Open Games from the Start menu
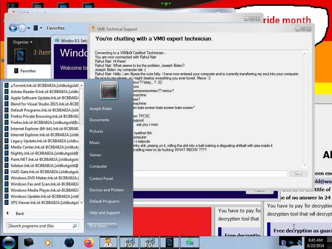This screenshot has height=249, width=332. coord(95,155)
